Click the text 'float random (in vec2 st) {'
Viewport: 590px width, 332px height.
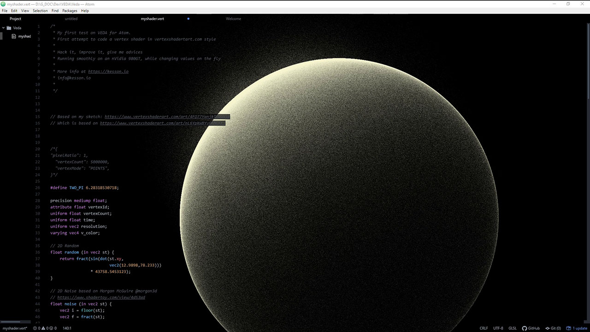click(82, 252)
